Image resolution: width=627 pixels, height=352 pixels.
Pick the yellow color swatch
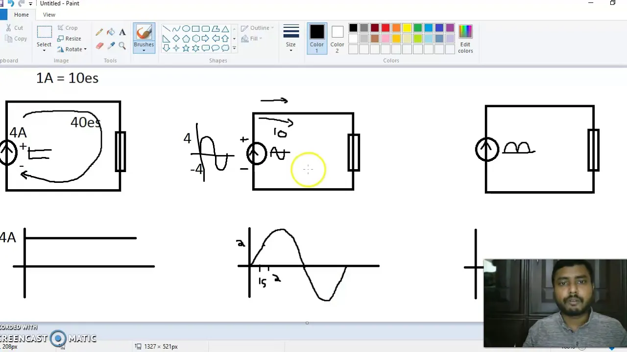pos(407,28)
